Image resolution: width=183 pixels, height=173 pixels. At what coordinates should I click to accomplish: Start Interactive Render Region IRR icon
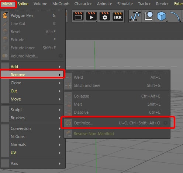coord(118,16)
